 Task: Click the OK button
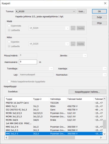tap(99, 11)
